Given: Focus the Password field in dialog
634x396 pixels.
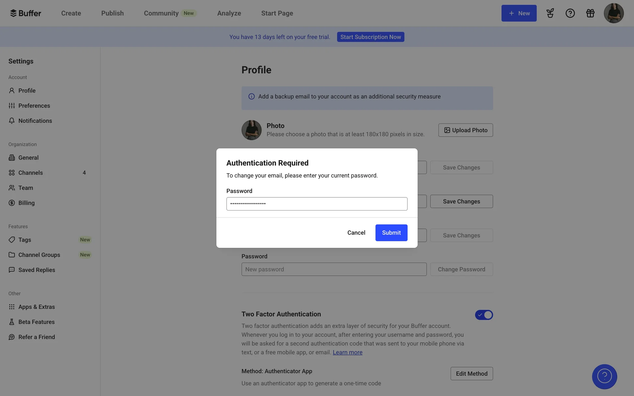Looking at the screenshot, I should [x=317, y=204].
